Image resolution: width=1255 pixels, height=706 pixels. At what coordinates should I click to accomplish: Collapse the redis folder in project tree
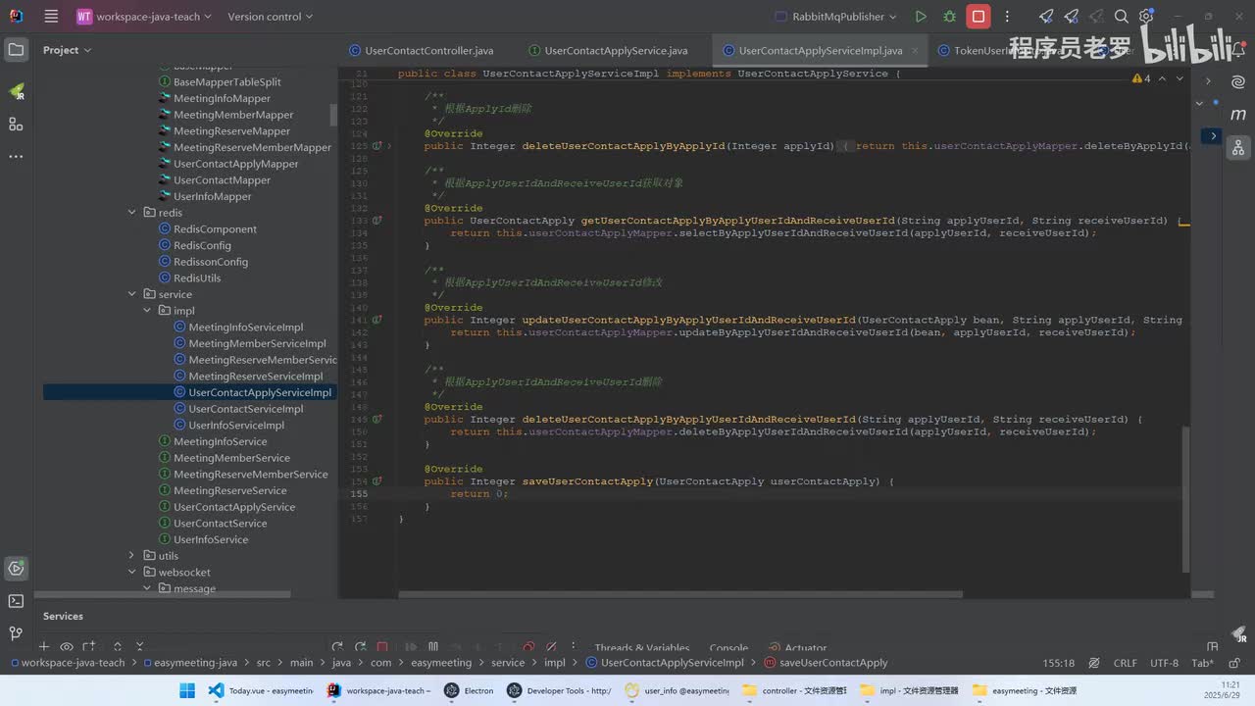tap(132, 213)
